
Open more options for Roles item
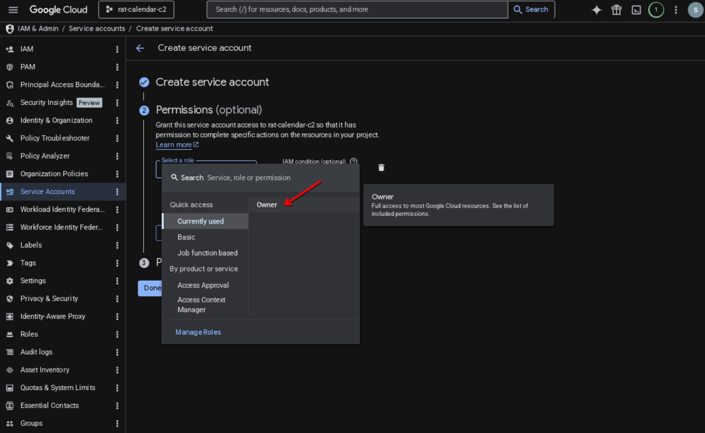(x=117, y=334)
